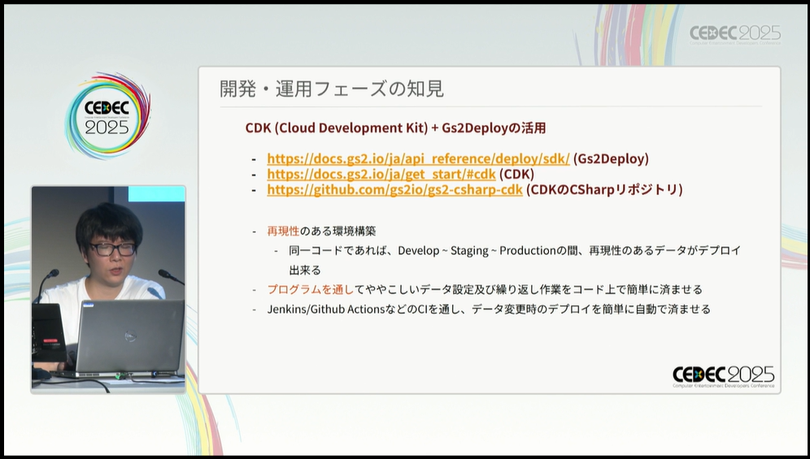Open the Gs2Deploy API reference docs link
The width and height of the screenshot is (810, 459).
[x=419, y=158]
